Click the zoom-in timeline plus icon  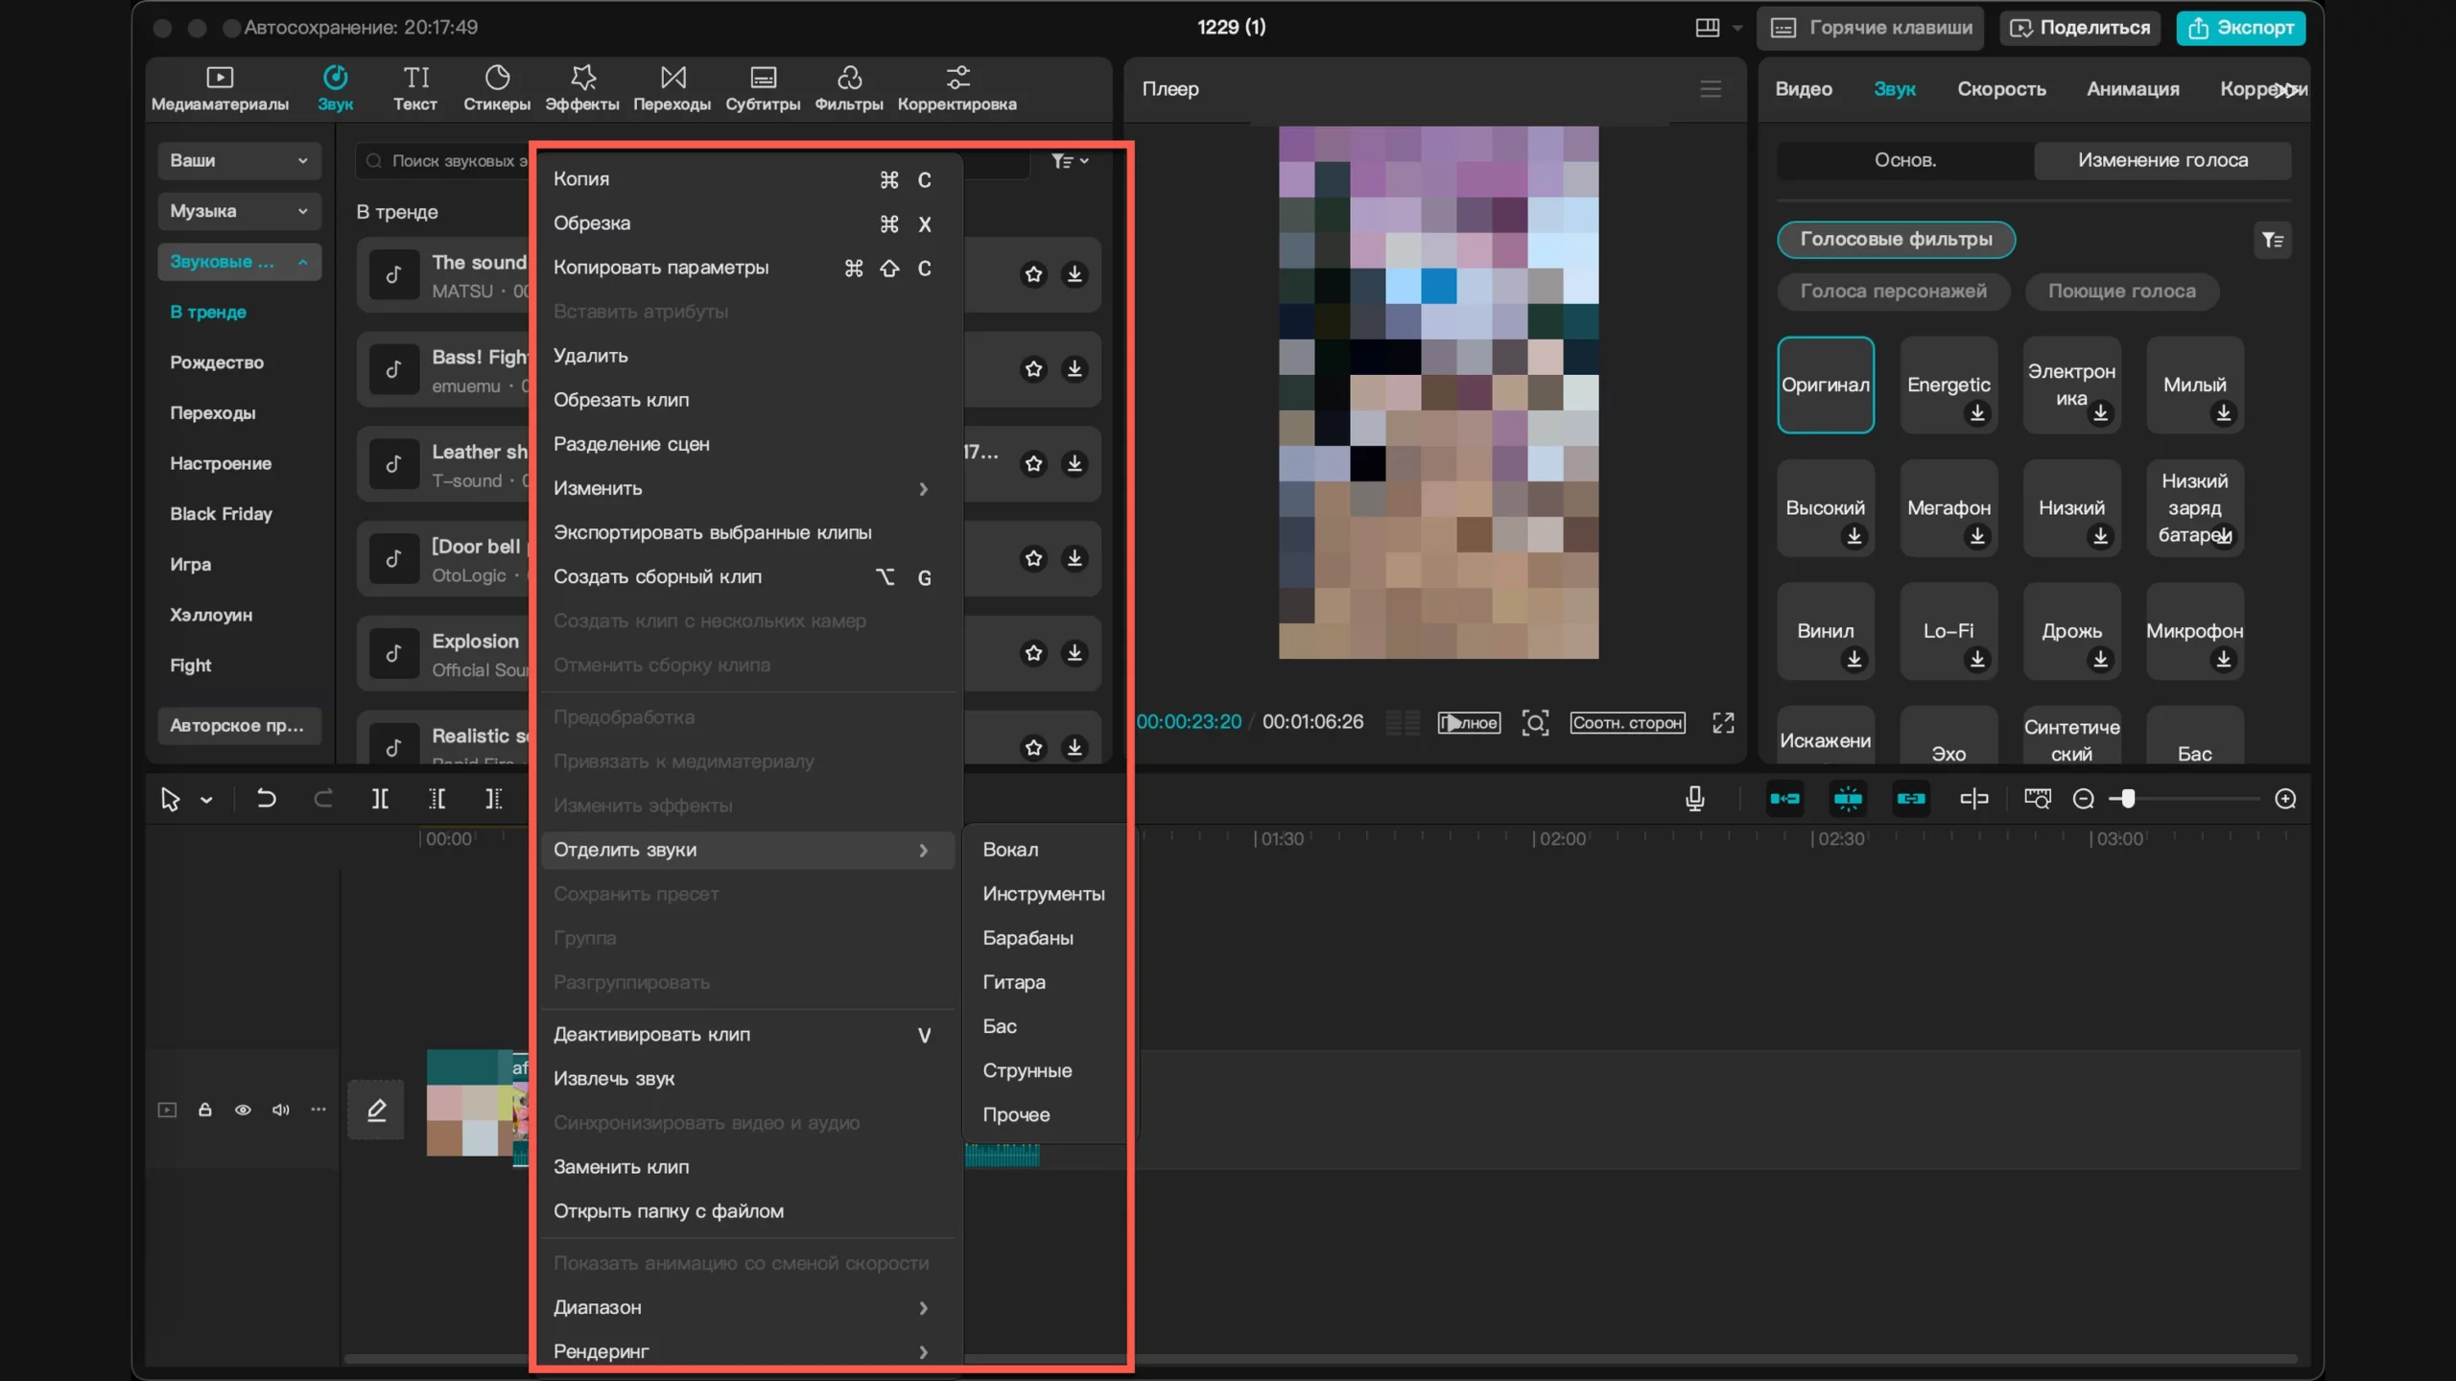click(x=2285, y=799)
